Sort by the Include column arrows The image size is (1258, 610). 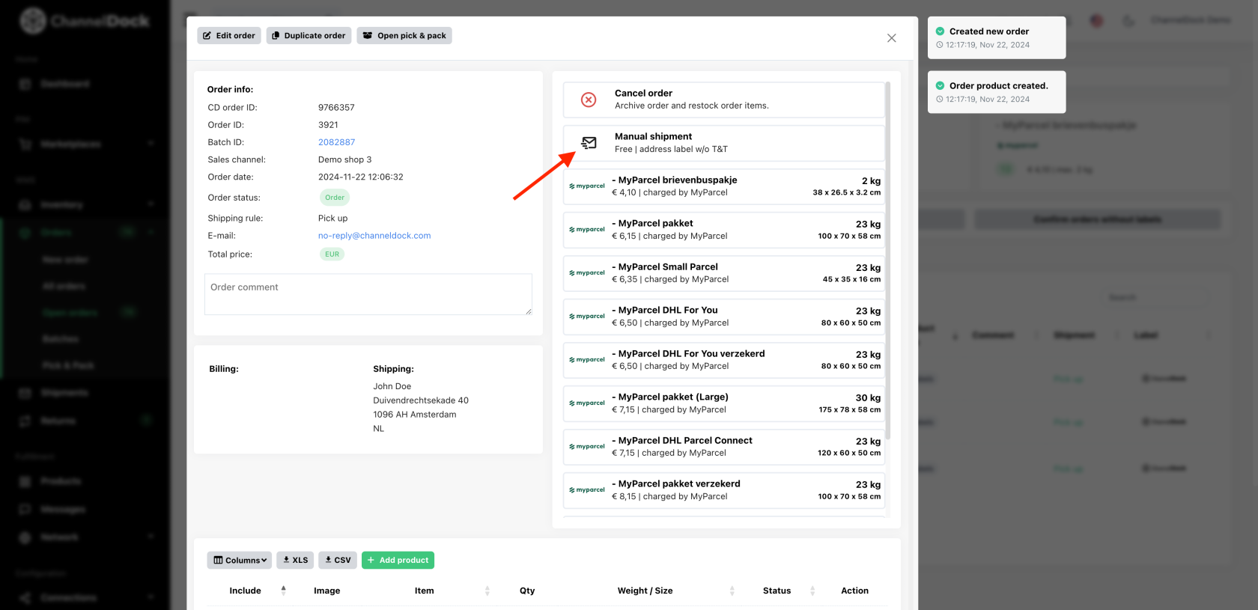283,591
